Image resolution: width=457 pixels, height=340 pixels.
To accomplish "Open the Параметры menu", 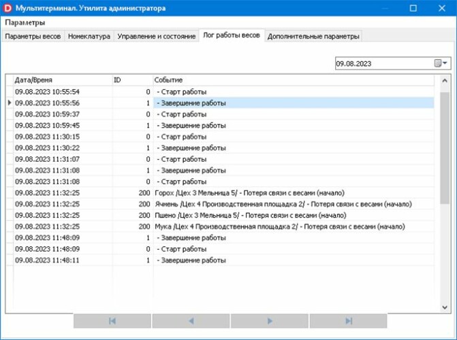I will (25, 23).
